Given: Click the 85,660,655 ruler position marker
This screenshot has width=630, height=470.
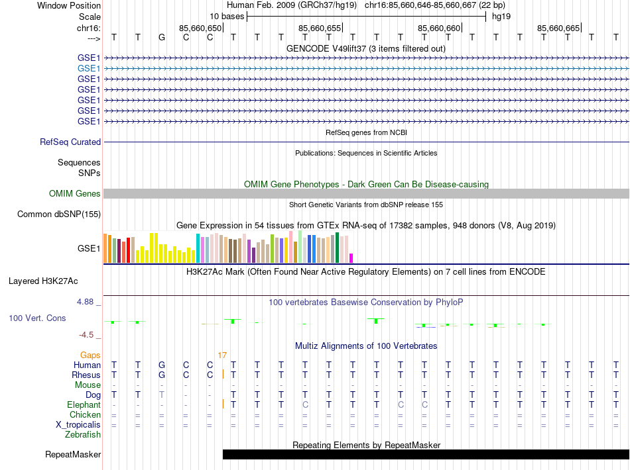Looking at the screenshot, I should click(x=320, y=28).
